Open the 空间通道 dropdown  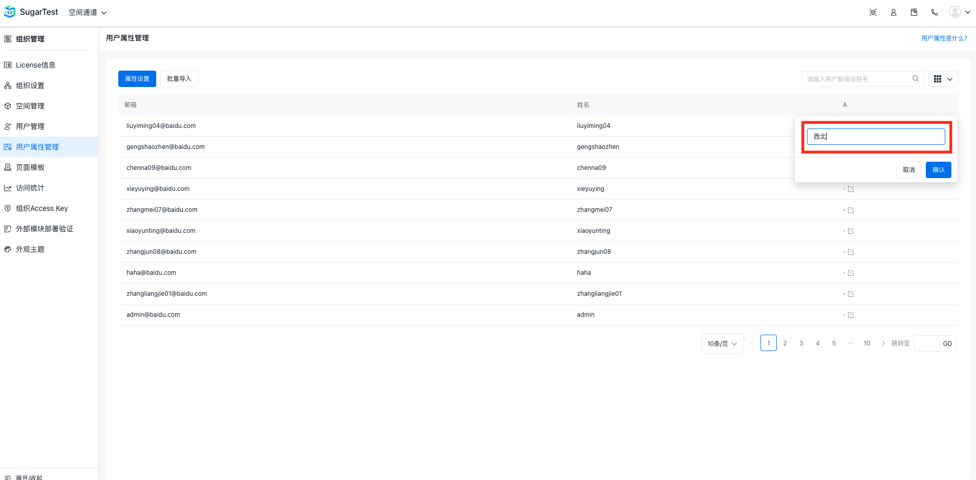tap(88, 12)
